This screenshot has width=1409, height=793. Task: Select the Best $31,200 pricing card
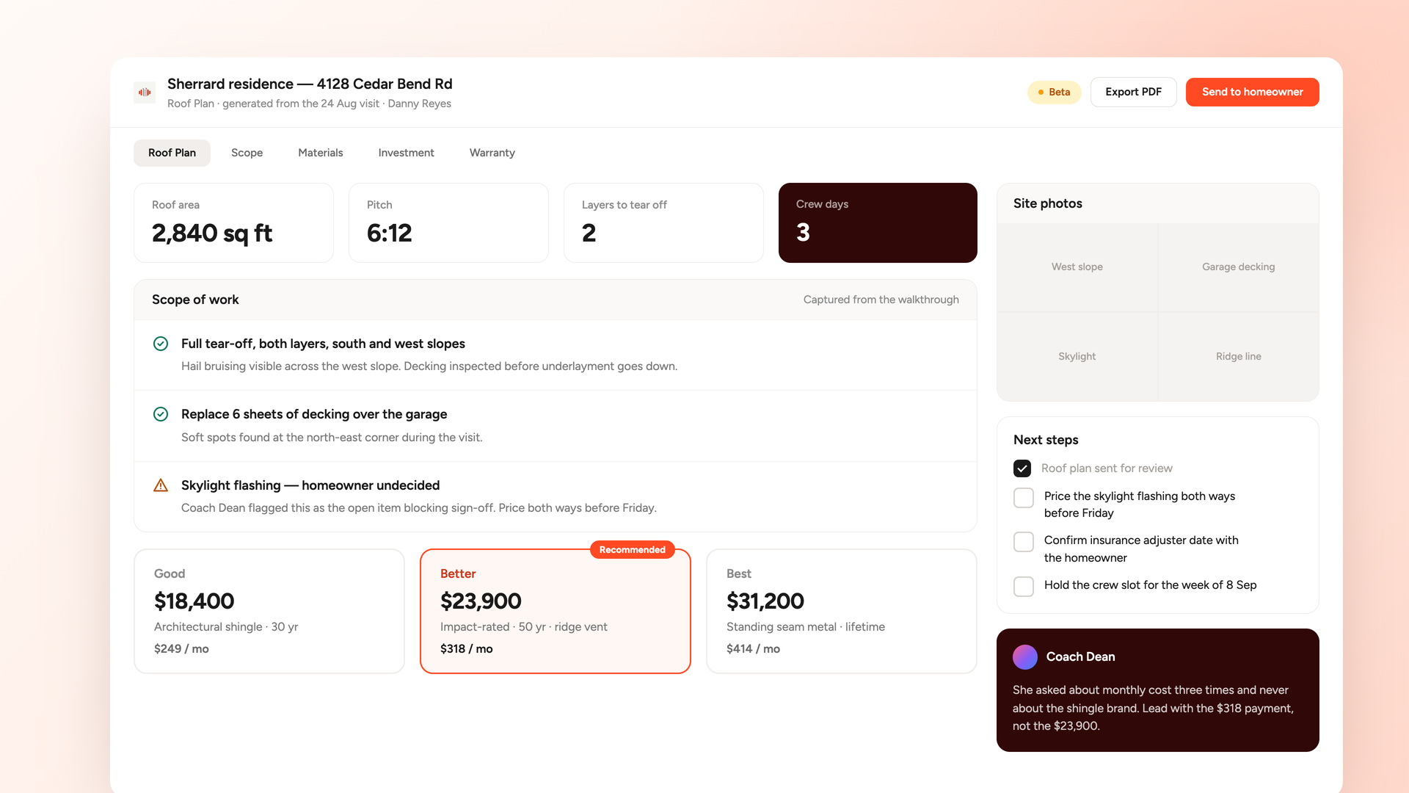[x=841, y=611]
